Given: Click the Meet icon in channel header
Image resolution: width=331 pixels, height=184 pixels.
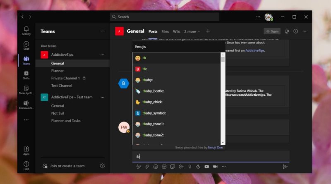Looking at the screenshot, I should click(x=287, y=31).
